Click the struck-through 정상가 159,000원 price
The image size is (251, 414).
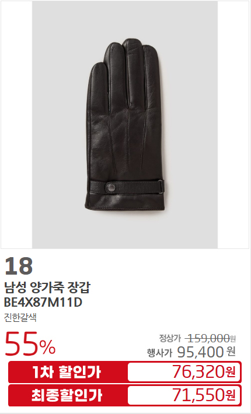(197, 338)
